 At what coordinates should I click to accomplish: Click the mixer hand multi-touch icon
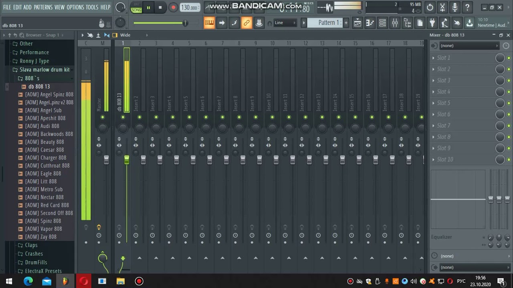click(x=90, y=35)
